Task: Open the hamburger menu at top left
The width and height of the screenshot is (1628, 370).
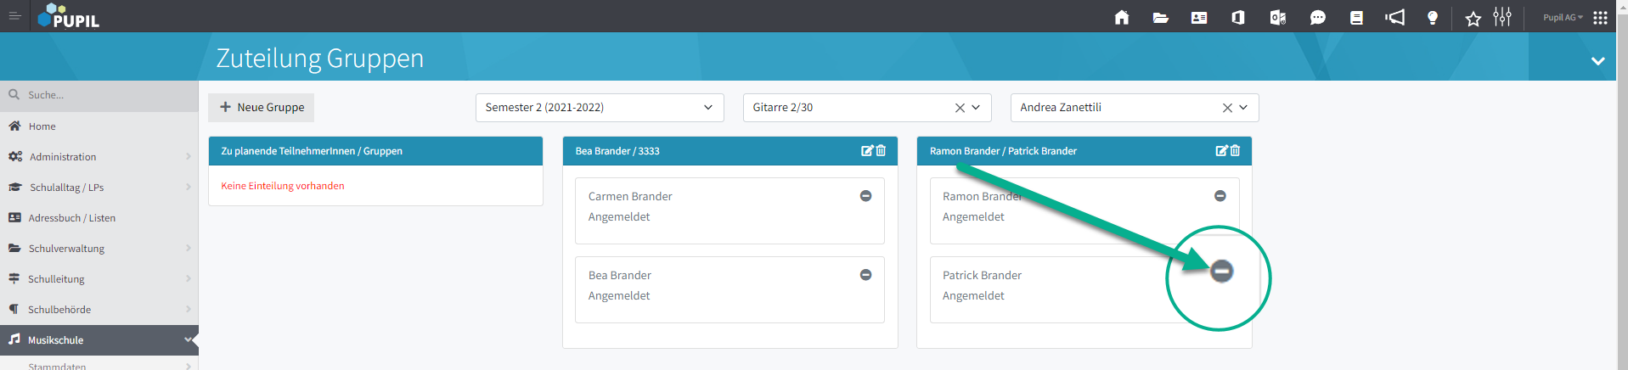Action: (x=14, y=16)
